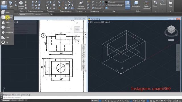Click the pan hand on navigation bar
Screen dimensions: 182x102
coord(84,53)
